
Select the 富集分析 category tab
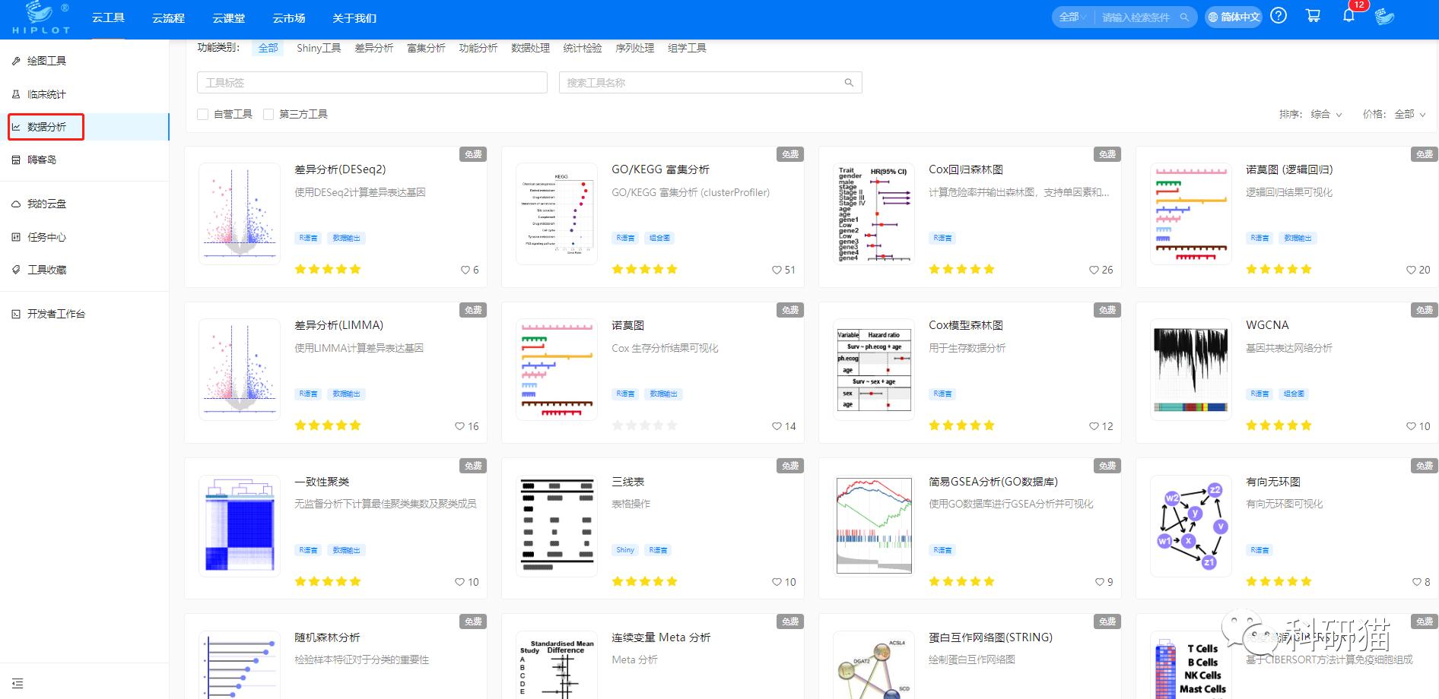click(427, 47)
